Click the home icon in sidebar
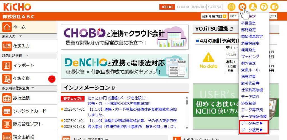287x140 pixels. click(x=7, y=27)
